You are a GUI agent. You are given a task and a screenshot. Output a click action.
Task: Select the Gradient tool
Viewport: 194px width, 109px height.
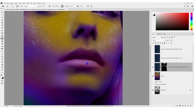(2, 49)
